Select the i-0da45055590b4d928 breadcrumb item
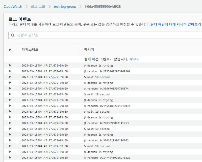This screenshot has width=202, height=162. coord(103,7)
